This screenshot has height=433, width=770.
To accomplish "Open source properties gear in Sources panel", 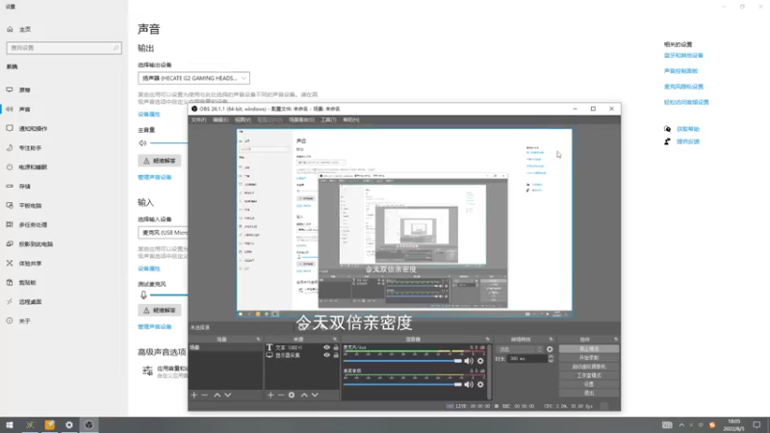I will pos(292,395).
